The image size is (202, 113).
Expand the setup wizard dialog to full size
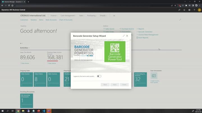[123, 36]
